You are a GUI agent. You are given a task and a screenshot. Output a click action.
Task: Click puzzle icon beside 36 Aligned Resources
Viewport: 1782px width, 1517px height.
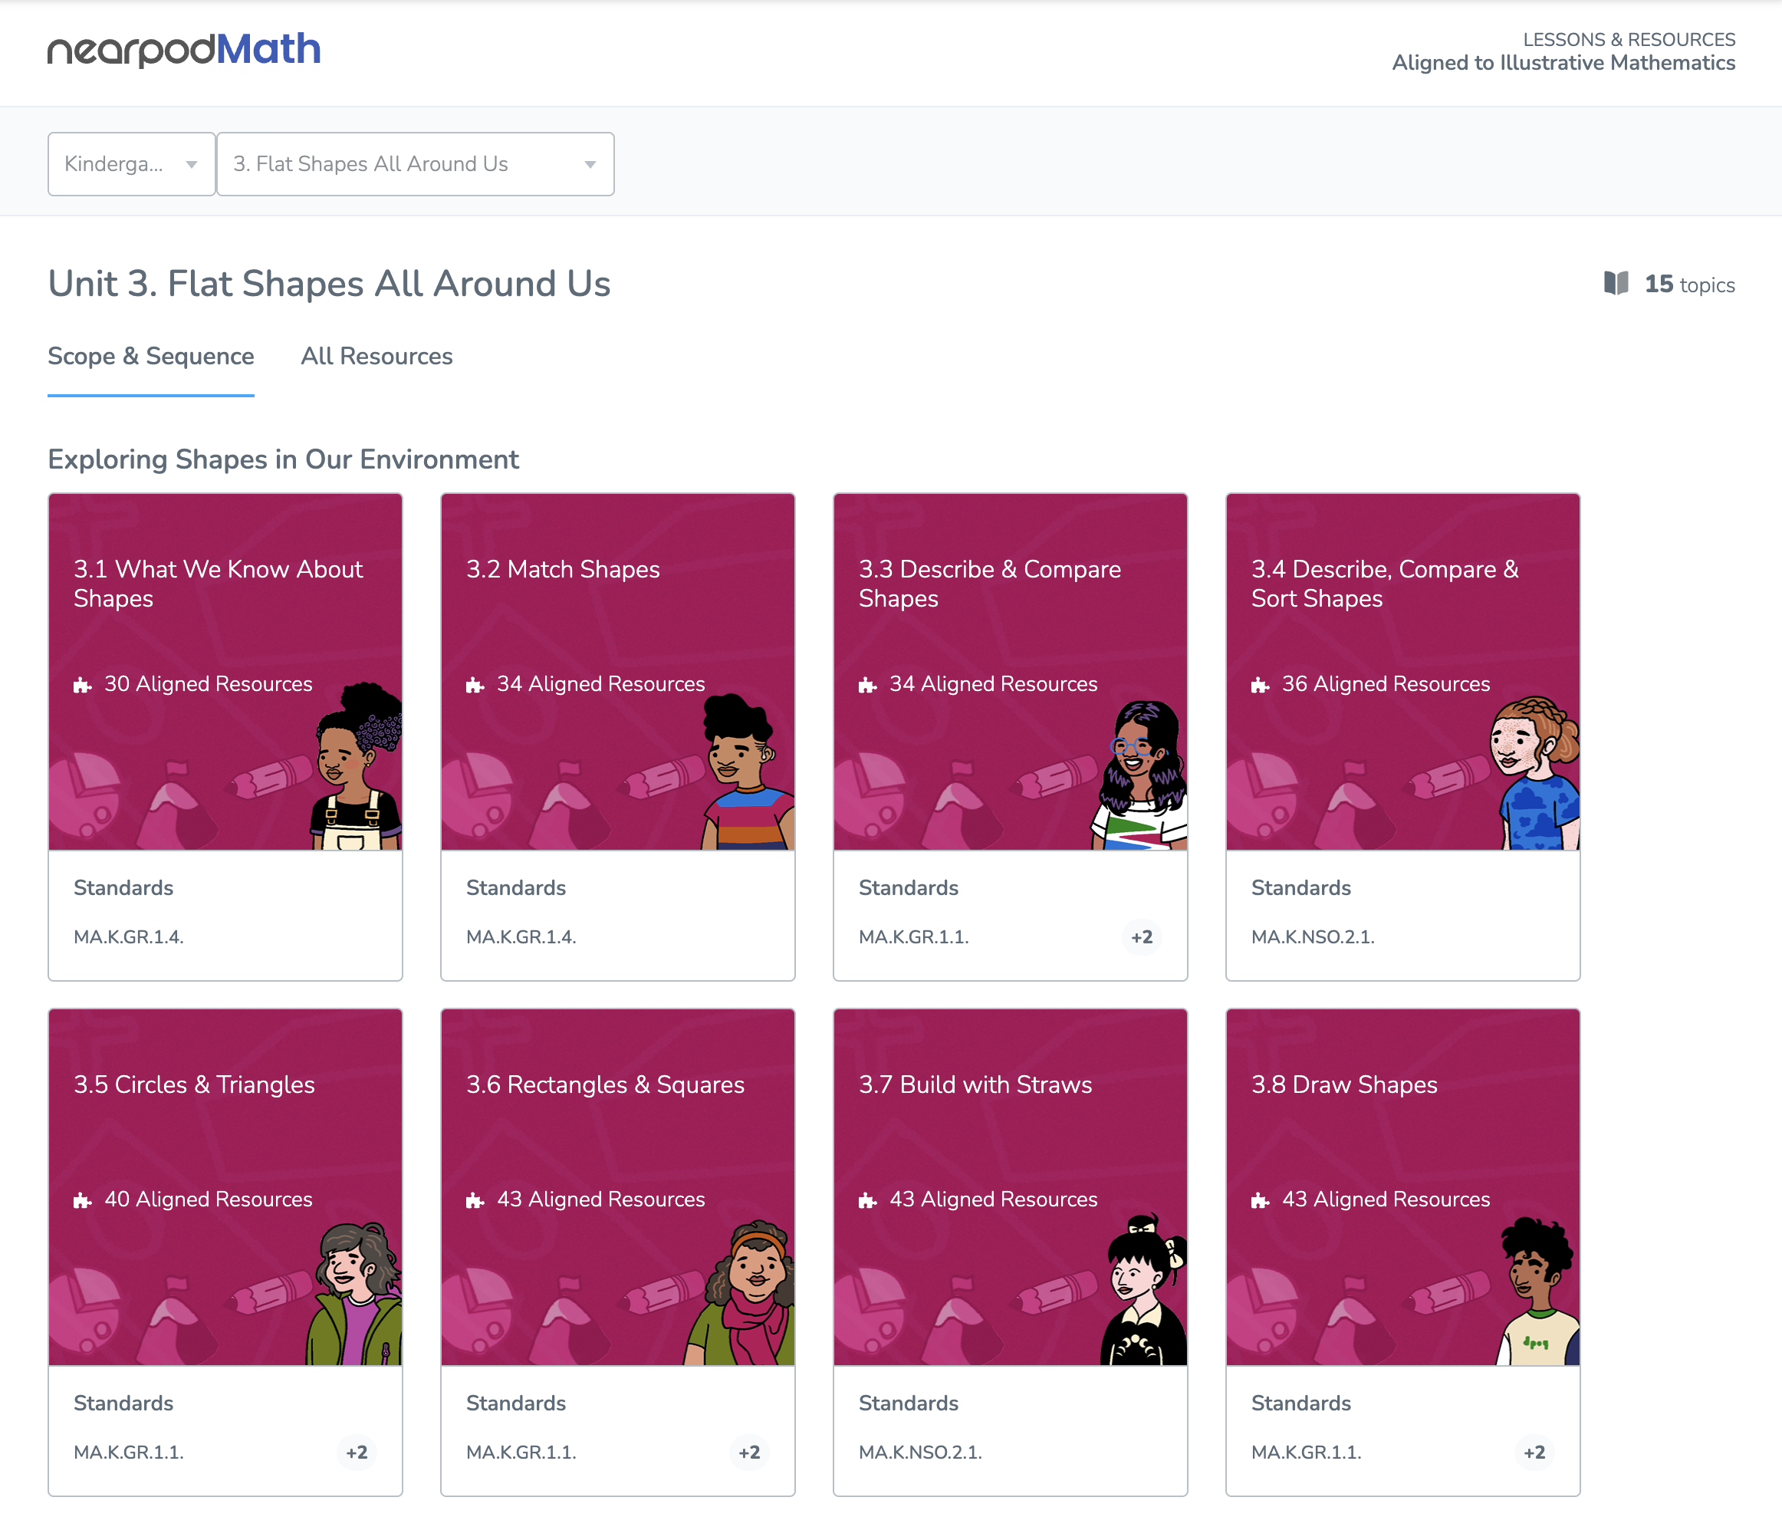point(1261,685)
